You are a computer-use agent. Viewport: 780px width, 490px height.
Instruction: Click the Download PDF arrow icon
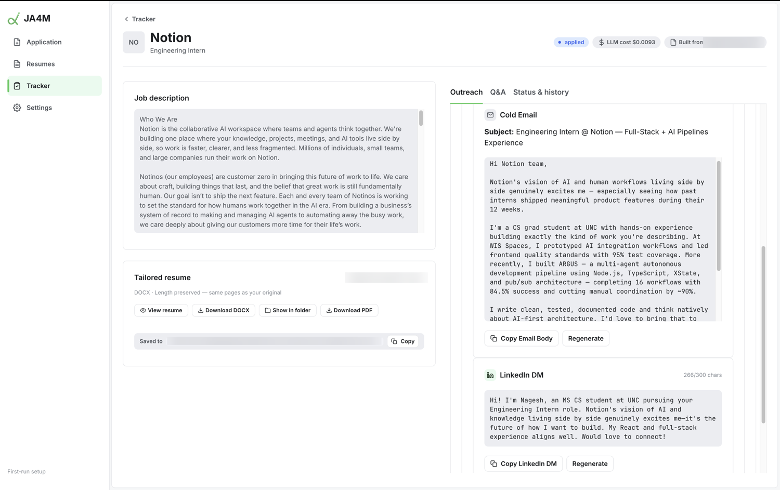tap(329, 310)
